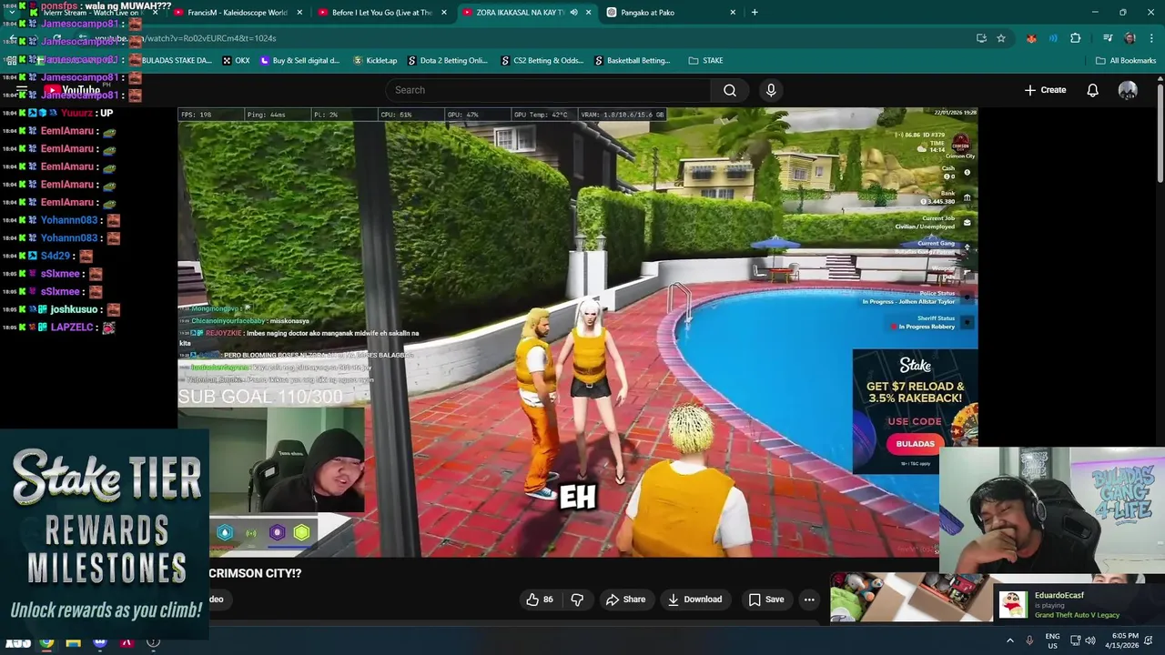This screenshot has width=1165, height=655.
Task: Open CS2 Betting & Odds bookmark
Action: click(542, 60)
